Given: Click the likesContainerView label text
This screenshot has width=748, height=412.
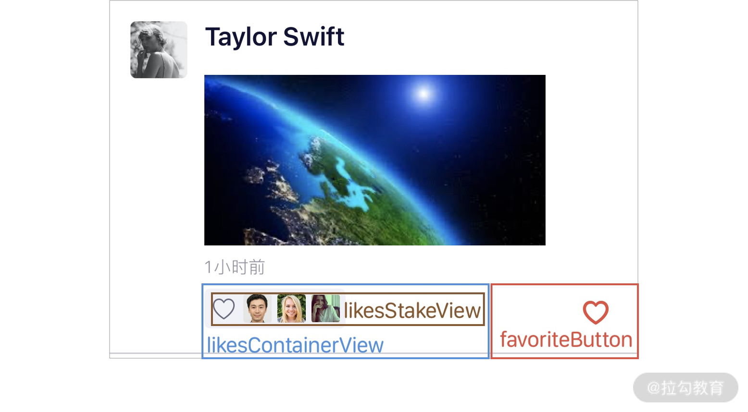Looking at the screenshot, I should point(295,345).
